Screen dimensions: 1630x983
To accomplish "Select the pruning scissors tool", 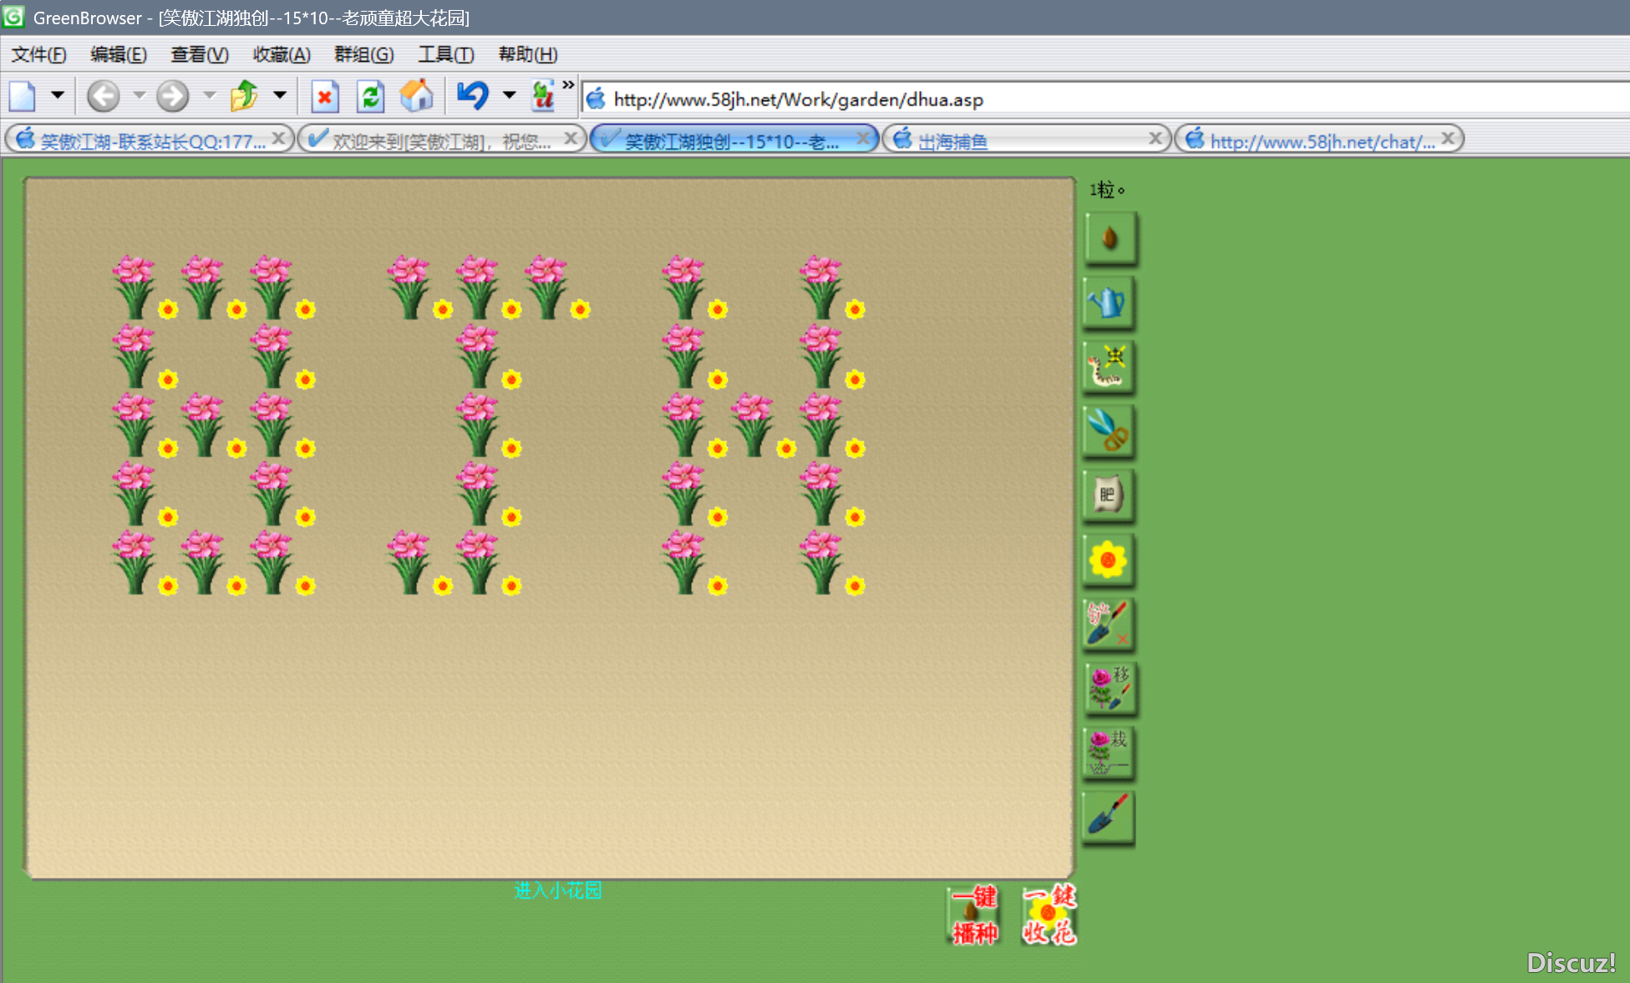I will (1109, 431).
